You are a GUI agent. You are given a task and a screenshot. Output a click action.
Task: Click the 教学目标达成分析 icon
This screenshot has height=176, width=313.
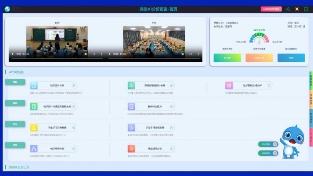click(229, 85)
